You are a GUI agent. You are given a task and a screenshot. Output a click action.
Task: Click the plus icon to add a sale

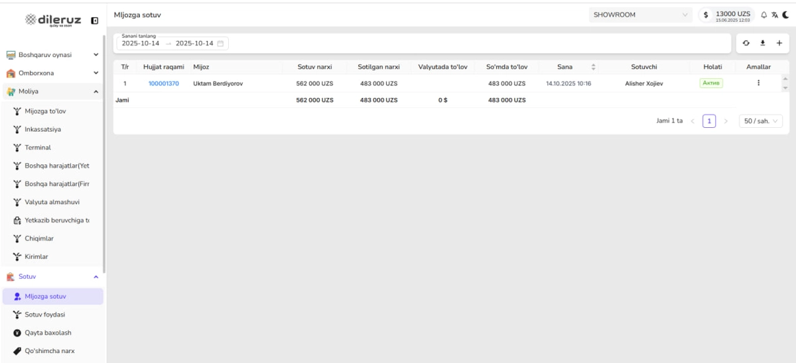(x=779, y=43)
